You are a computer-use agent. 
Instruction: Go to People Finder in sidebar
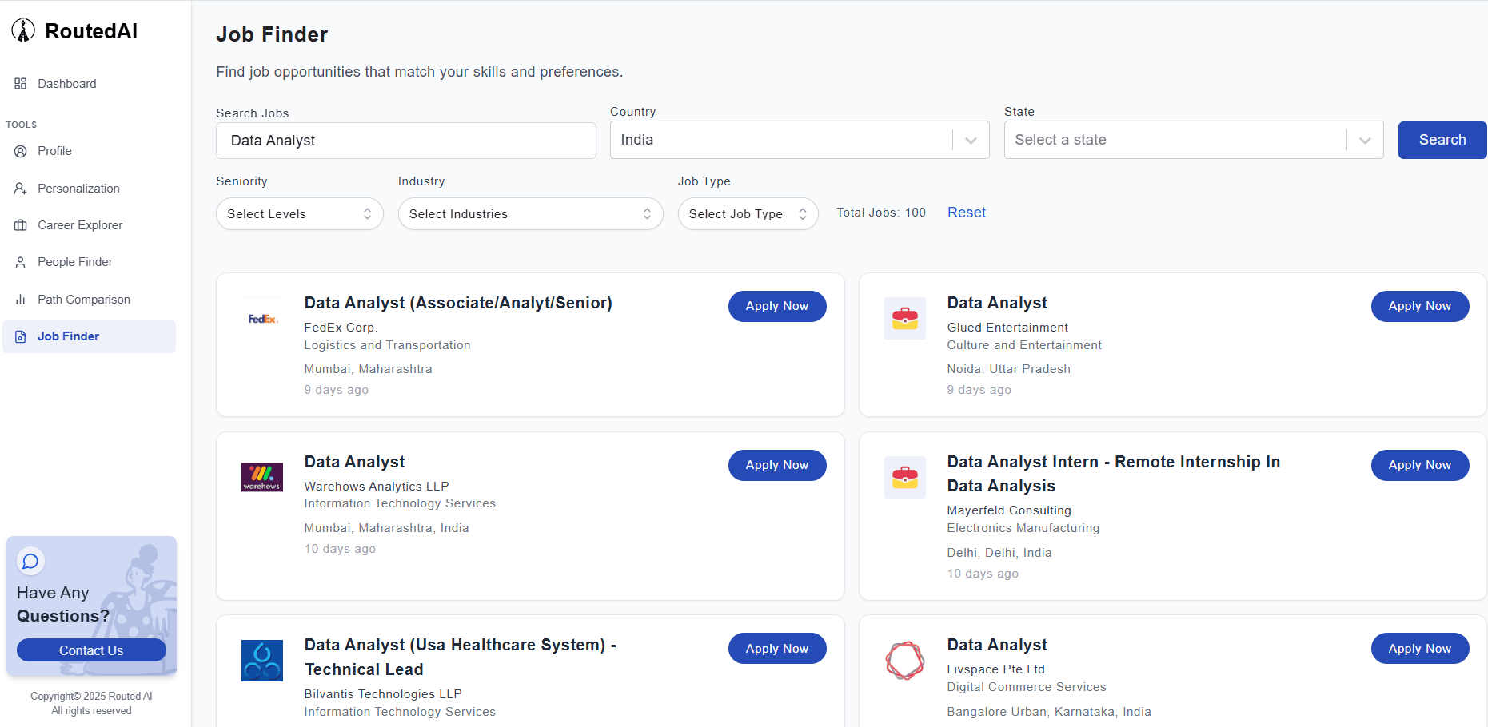(x=75, y=262)
